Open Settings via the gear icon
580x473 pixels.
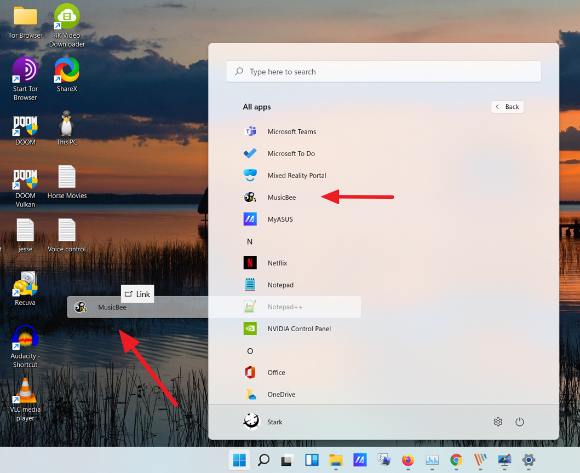pyautogui.click(x=498, y=422)
